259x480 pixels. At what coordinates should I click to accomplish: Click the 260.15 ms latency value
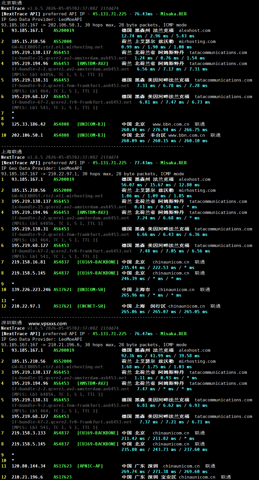(164, 141)
